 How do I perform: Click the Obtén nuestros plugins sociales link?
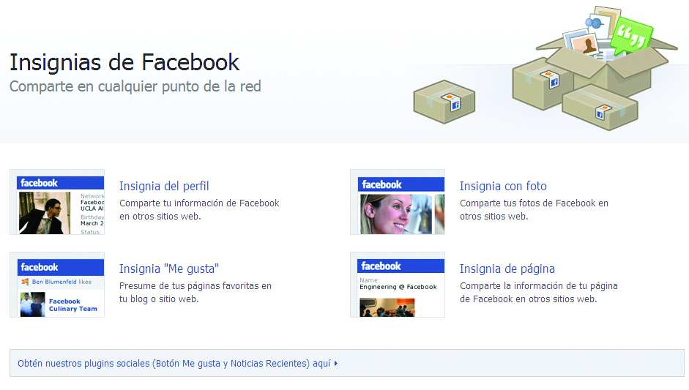(174, 364)
